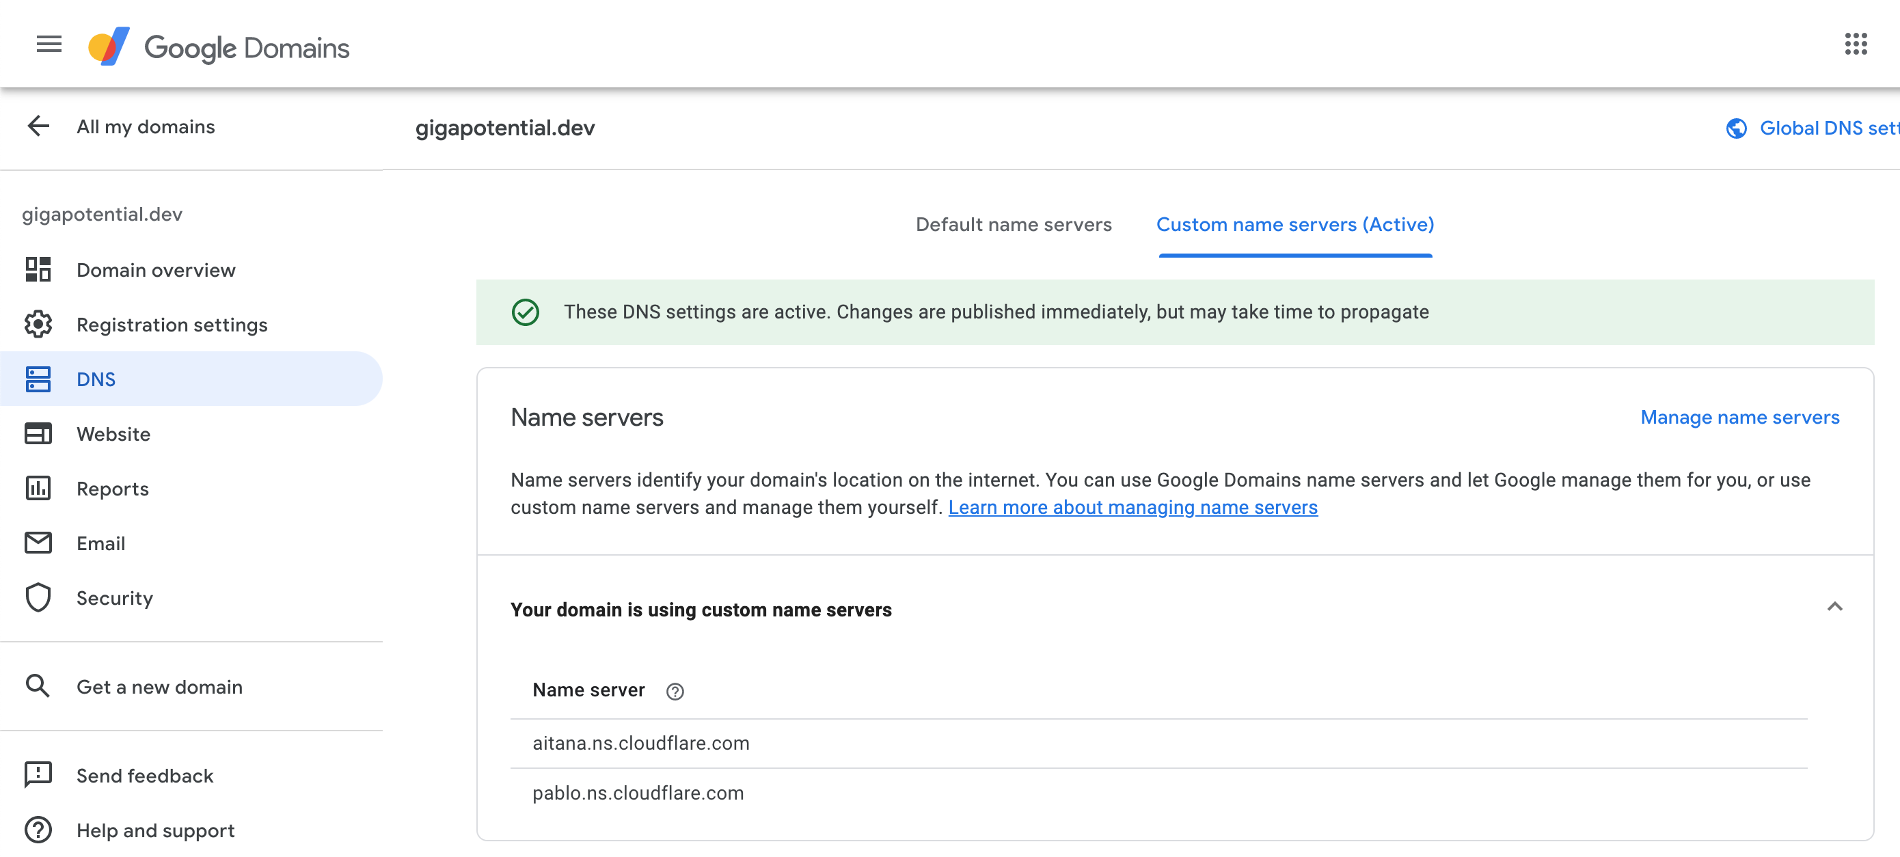Viewport: 1900px width, 857px height.
Task: Select Custom name servers (Active) tab
Action: (1294, 224)
